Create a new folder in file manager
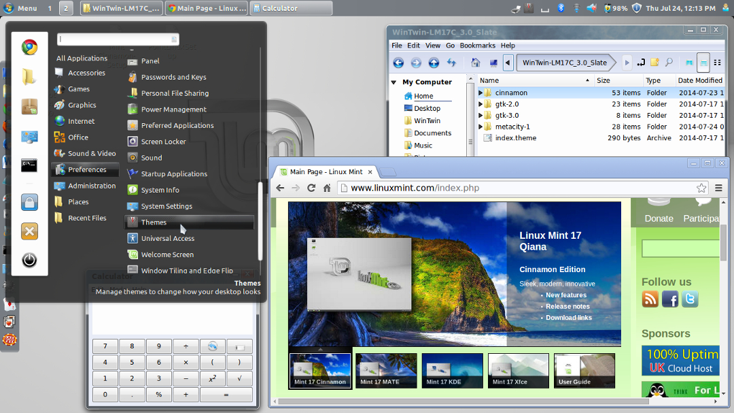 655,63
